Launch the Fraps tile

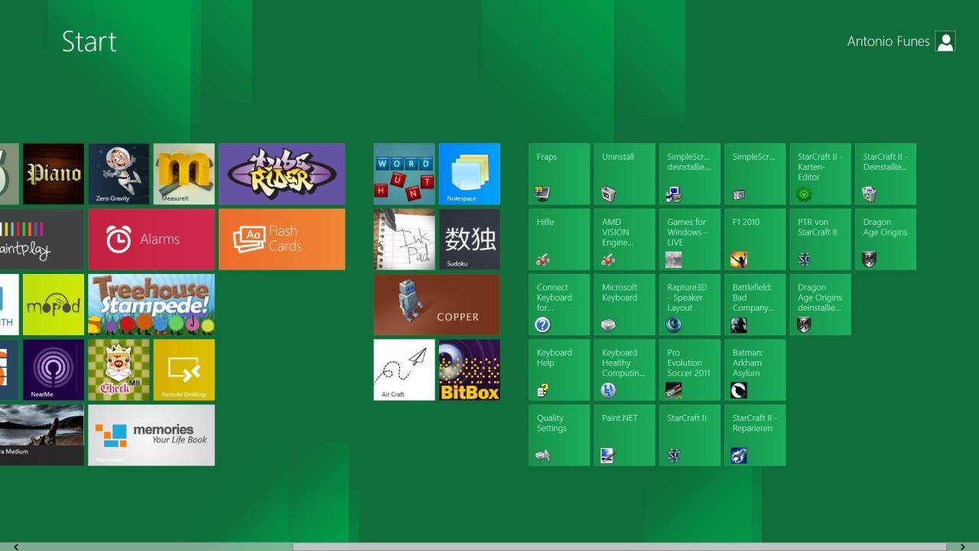(559, 174)
